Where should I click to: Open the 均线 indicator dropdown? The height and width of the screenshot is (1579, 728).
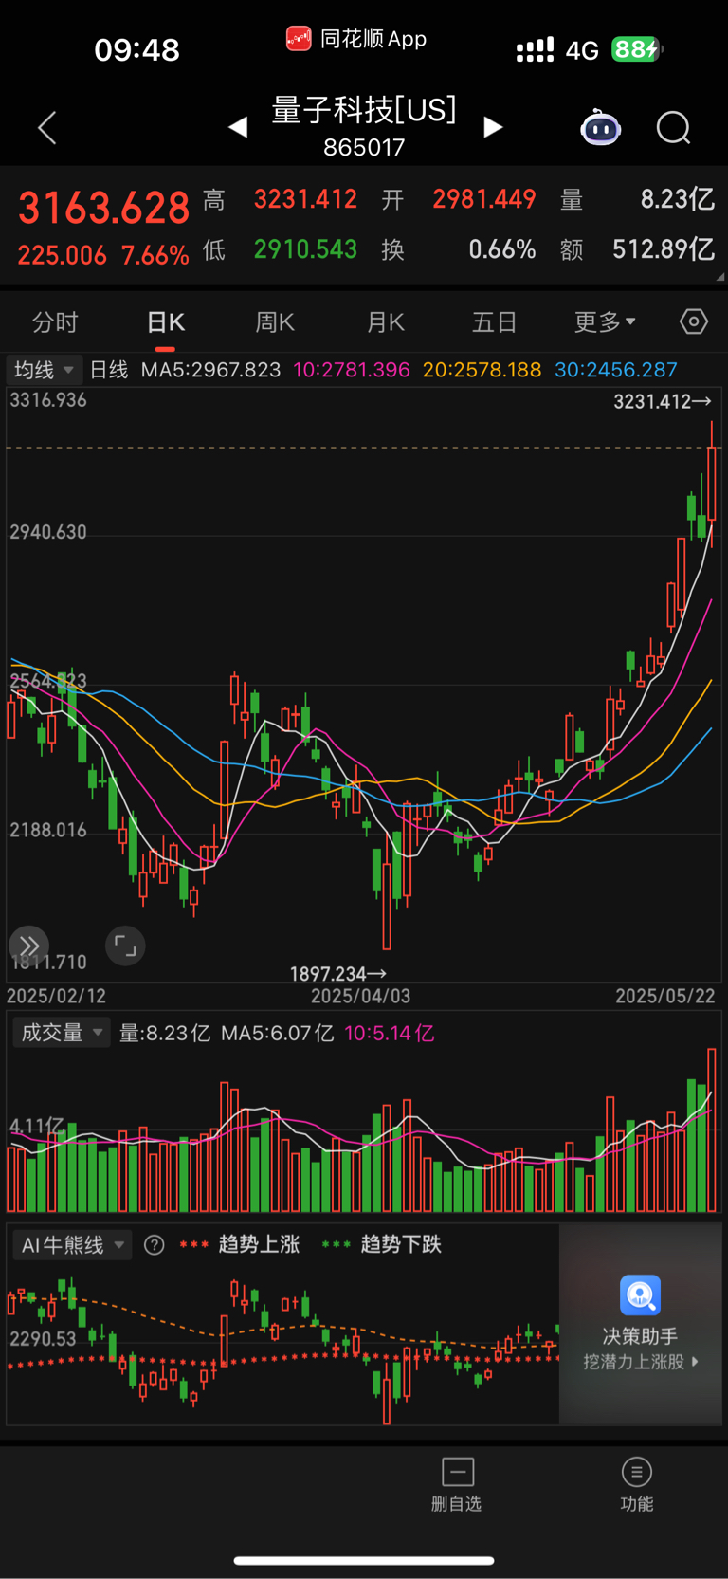pyautogui.click(x=44, y=370)
